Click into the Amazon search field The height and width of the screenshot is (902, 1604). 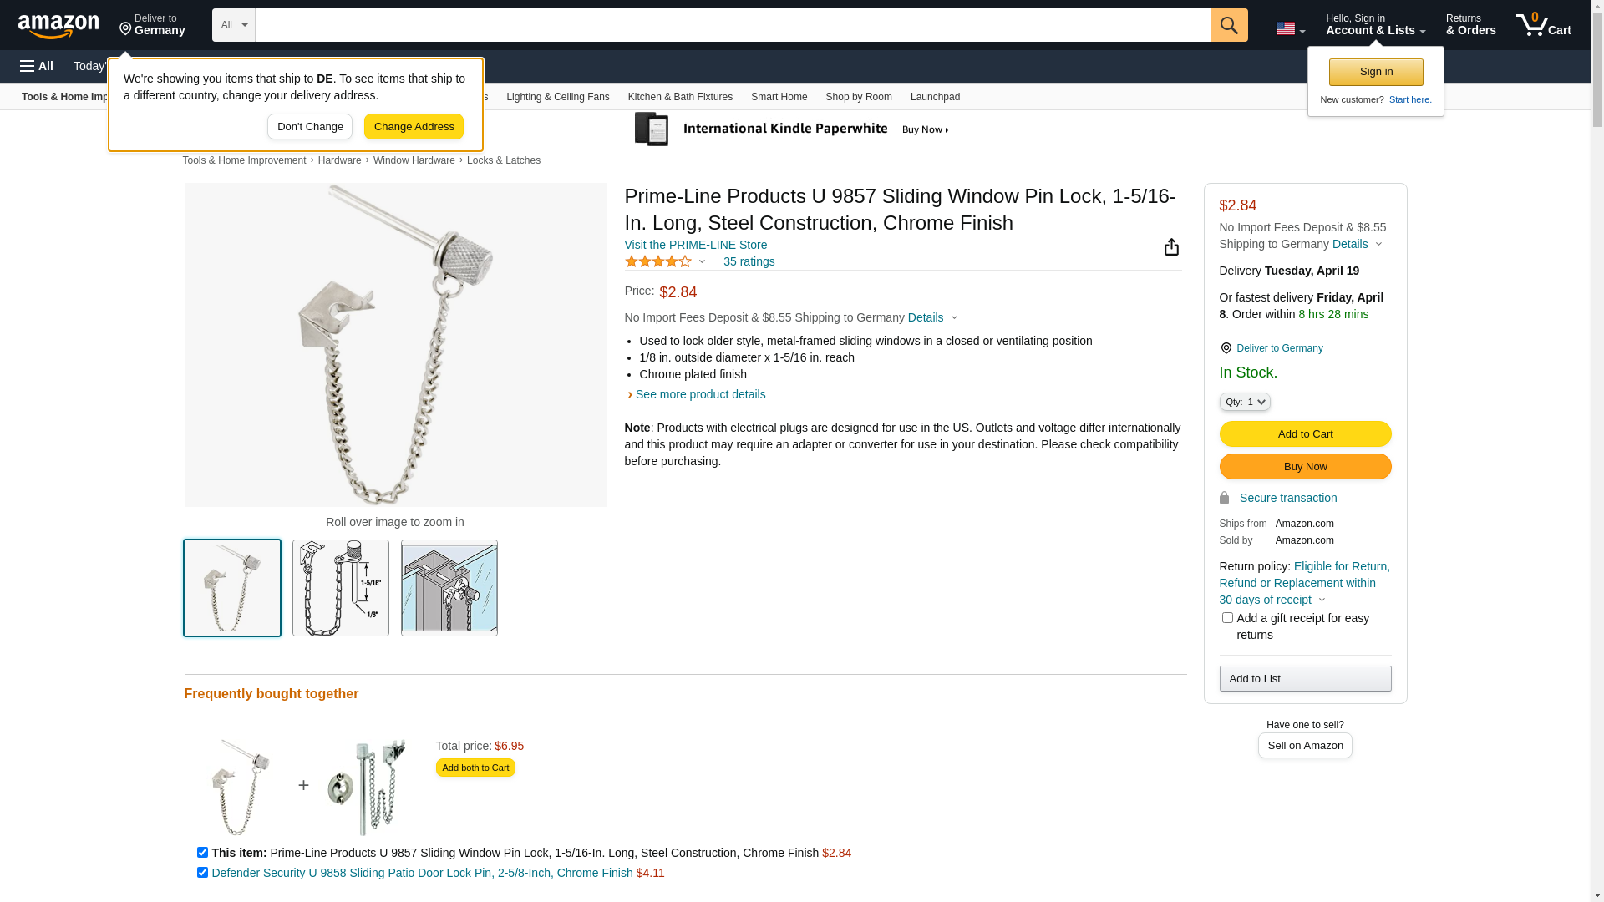(733, 25)
